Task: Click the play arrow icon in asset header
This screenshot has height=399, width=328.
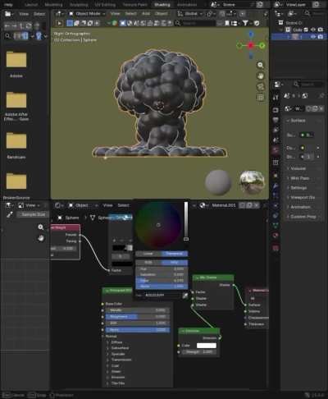Action: click(59, 23)
